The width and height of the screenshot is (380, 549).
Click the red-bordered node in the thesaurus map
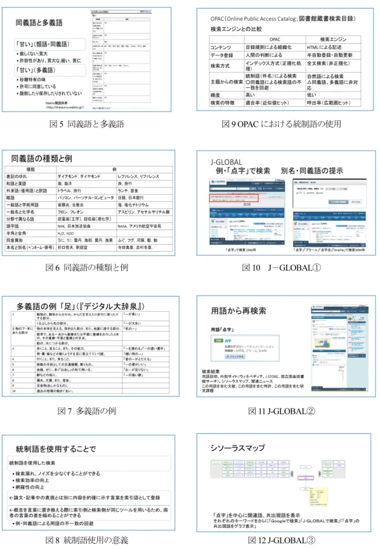tap(305, 478)
